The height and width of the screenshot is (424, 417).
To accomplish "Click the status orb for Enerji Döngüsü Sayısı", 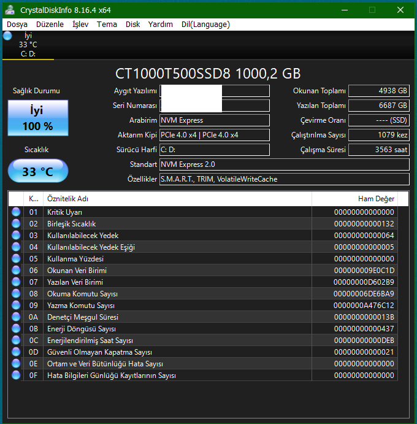I will click(x=16, y=329).
